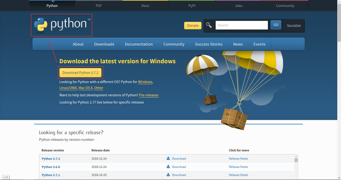341x180 pixels.
Task: Open the Downloads menu
Action: pyautogui.click(x=104, y=44)
